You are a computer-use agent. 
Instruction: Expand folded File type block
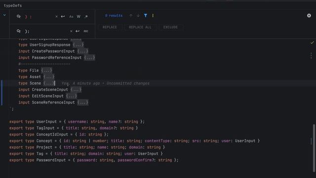[46, 70]
